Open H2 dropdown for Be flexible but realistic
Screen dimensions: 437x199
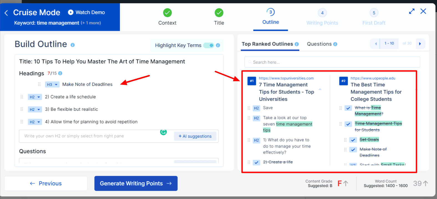[35, 109]
